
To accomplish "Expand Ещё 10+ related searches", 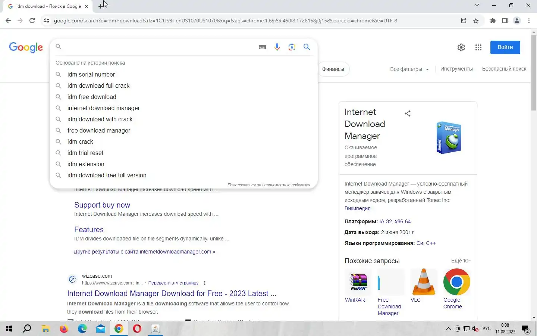I will (461, 261).
